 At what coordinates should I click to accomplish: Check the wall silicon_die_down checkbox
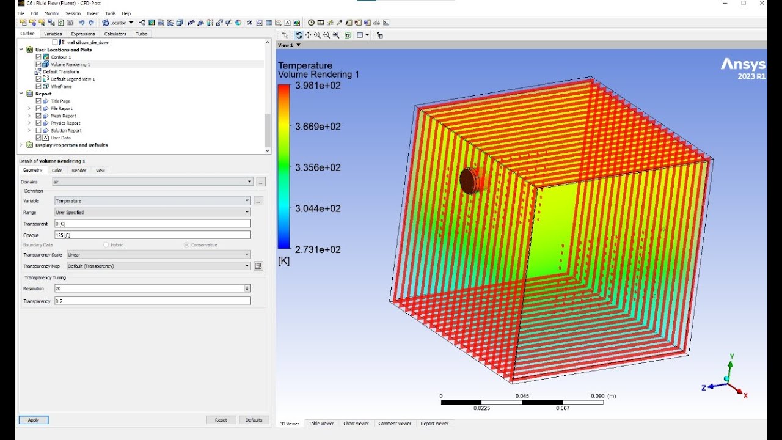[54, 42]
